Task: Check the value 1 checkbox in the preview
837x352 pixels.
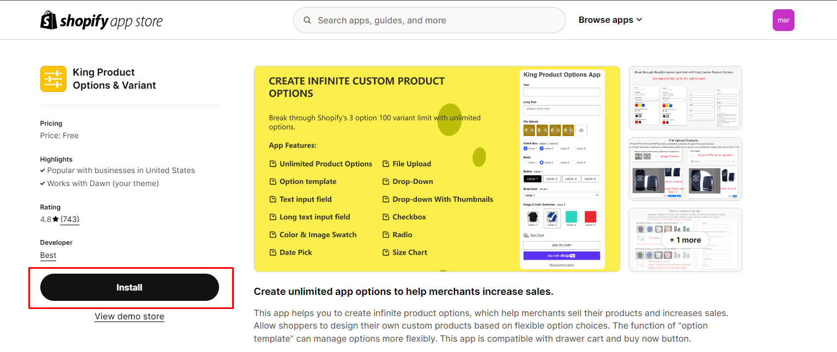Action: (x=525, y=147)
